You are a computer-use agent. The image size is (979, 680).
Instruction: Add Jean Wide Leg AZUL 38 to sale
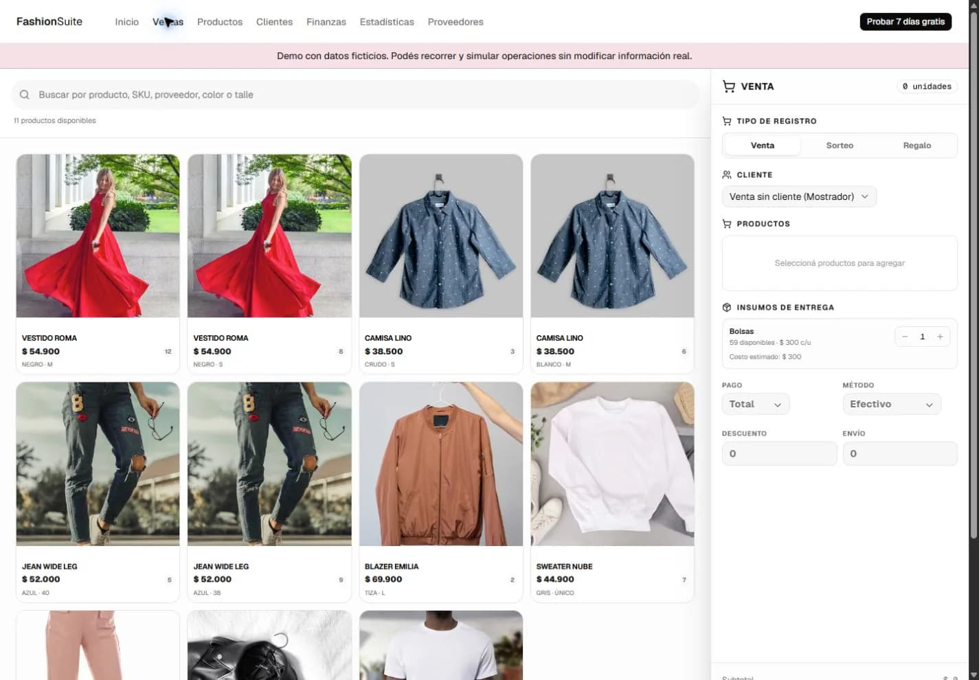(x=269, y=492)
